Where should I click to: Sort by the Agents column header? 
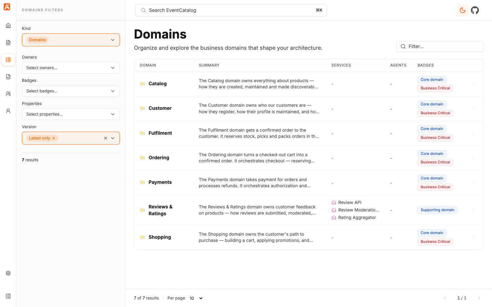398,65
